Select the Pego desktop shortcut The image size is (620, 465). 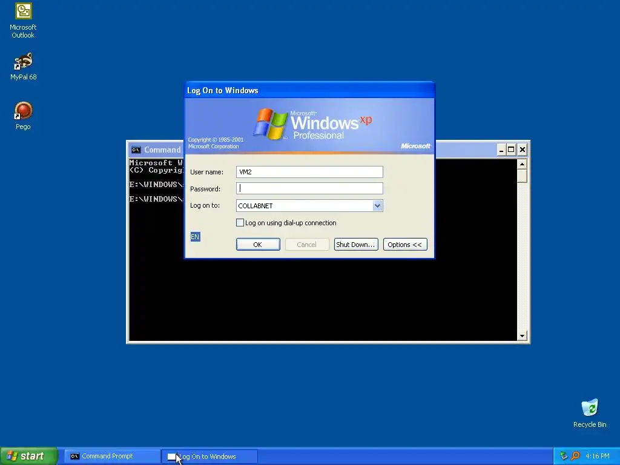(23, 116)
